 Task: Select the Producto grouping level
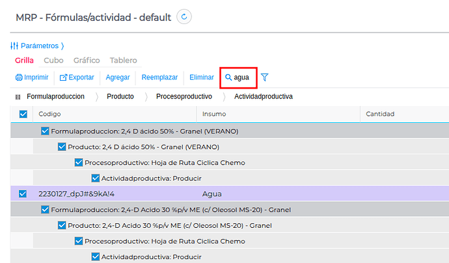[120, 96]
